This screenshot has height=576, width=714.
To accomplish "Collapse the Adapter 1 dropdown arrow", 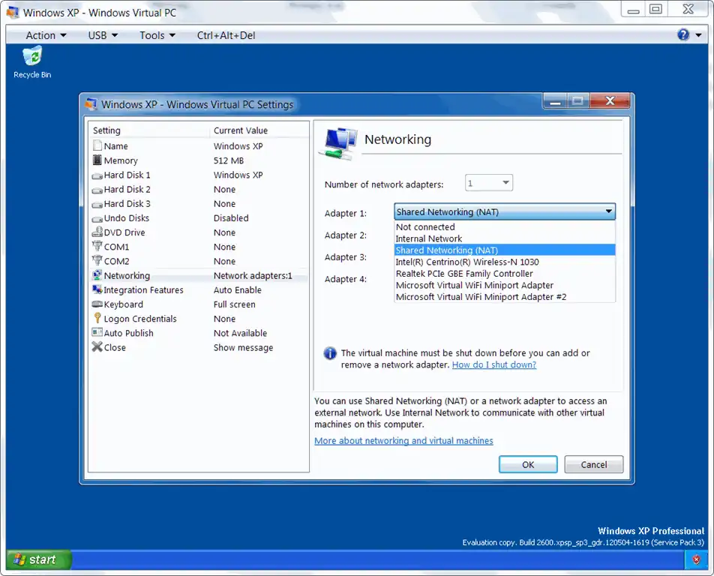I will coord(608,212).
